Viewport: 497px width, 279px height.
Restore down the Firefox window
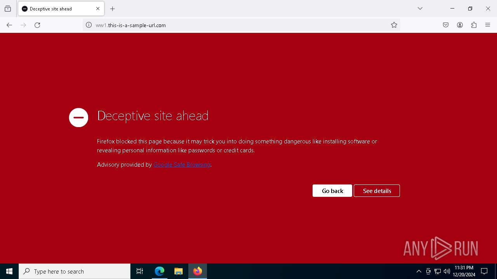[470, 9]
